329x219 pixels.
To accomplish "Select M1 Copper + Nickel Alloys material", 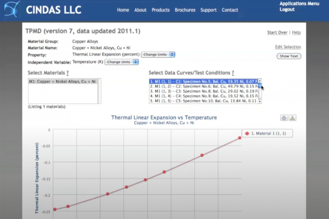I will click(x=62, y=81).
